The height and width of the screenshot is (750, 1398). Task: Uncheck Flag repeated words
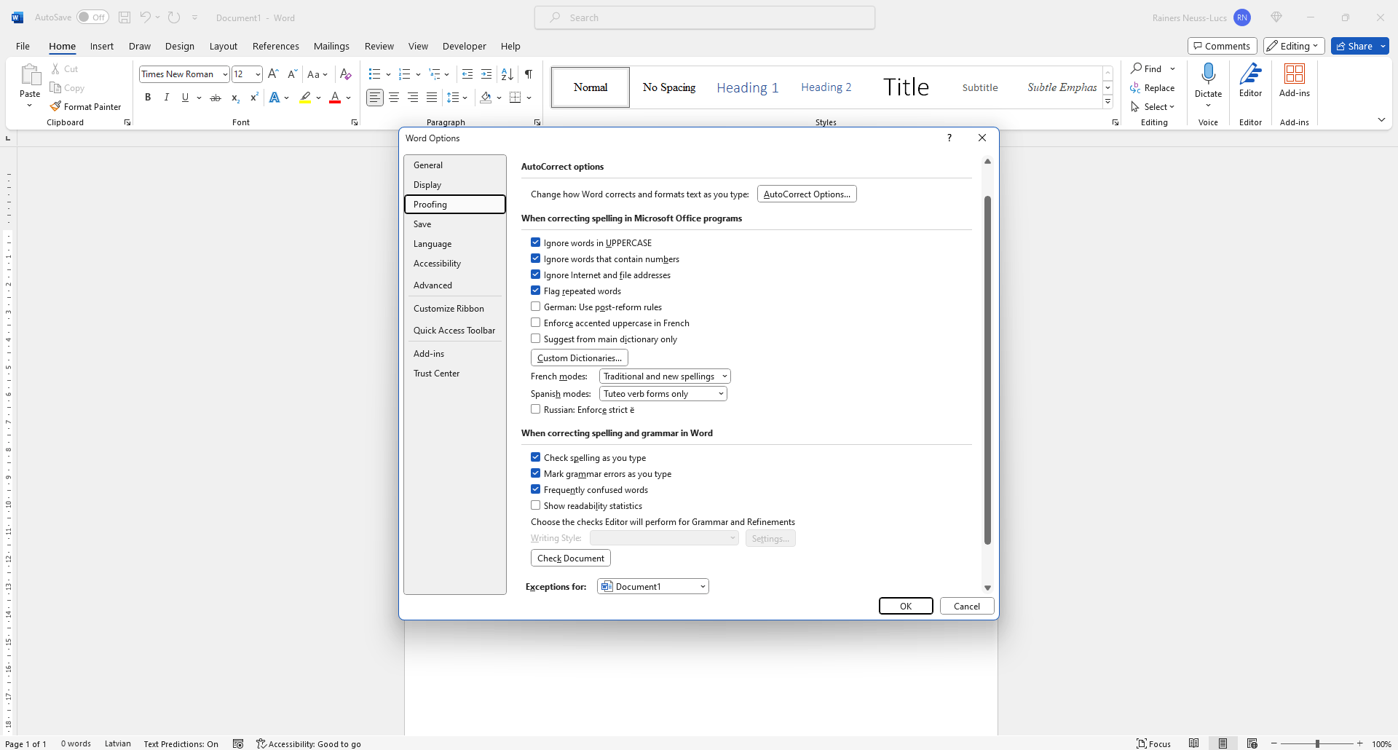pyautogui.click(x=536, y=291)
